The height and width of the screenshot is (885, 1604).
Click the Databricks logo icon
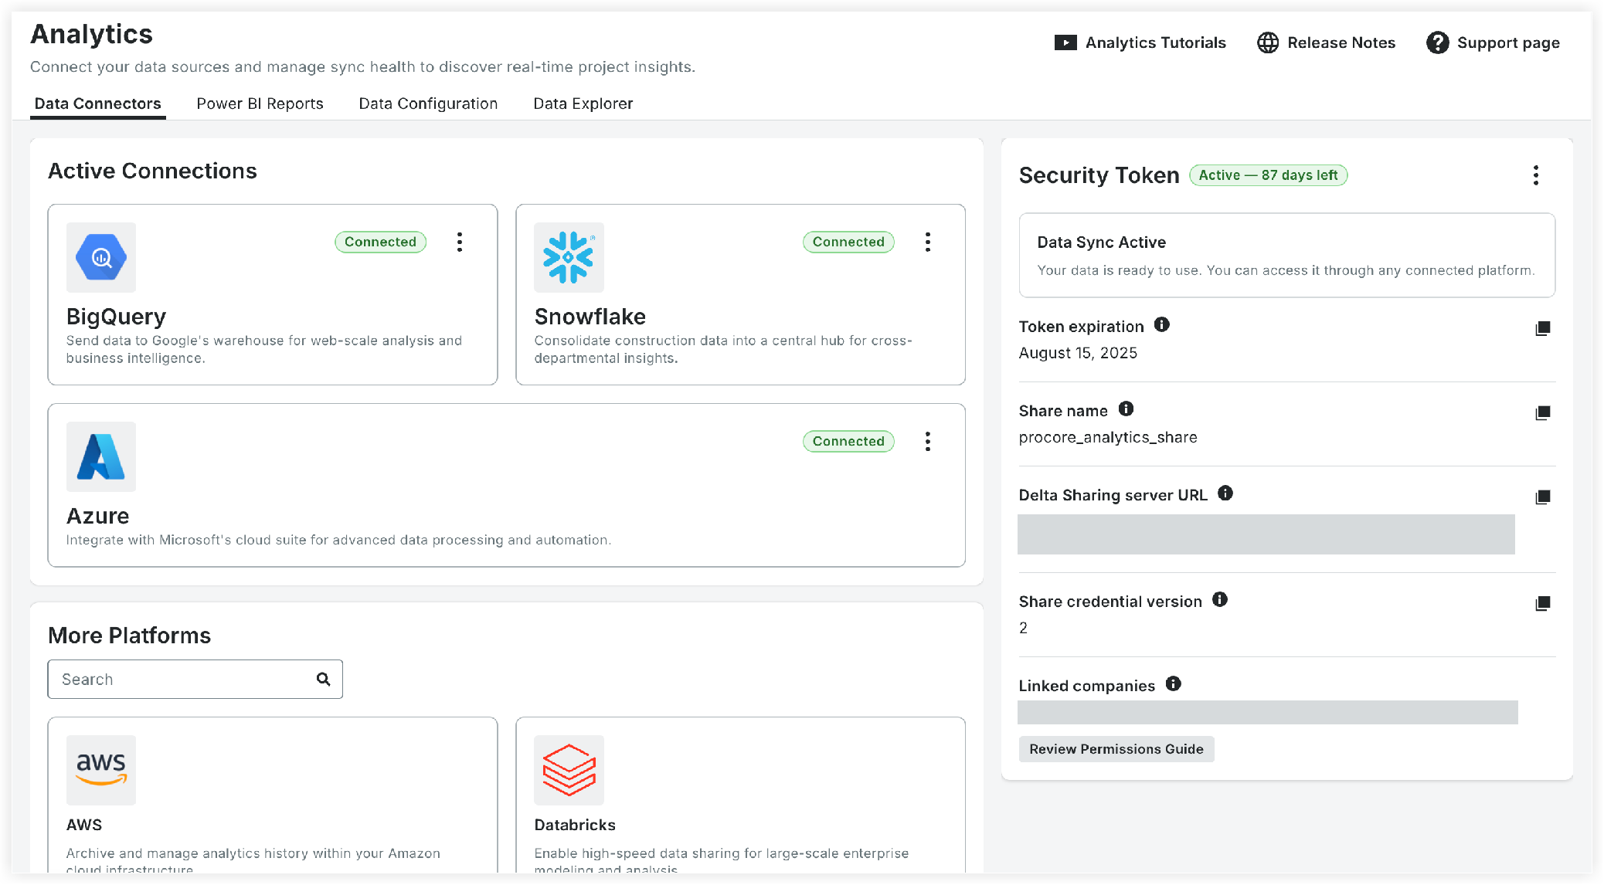pos(569,770)
